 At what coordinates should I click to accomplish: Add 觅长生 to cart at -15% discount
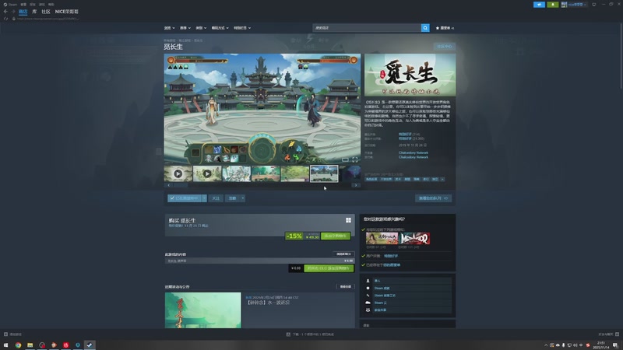coord(336,236)
